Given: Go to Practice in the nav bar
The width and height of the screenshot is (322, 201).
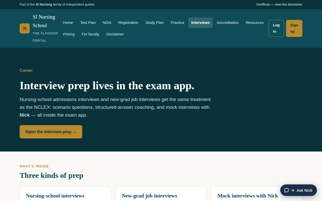Looking at the screenshot, I should coord(177,23).
